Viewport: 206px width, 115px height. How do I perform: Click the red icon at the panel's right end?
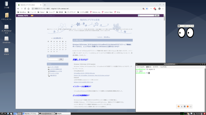pyautogui.click(x=205, y=114)
